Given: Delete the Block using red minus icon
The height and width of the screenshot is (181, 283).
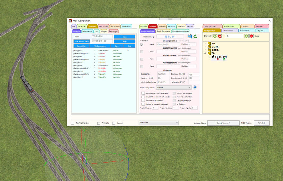Looking at the screenshot, I should pyautogui.click(x=251, y=36).
